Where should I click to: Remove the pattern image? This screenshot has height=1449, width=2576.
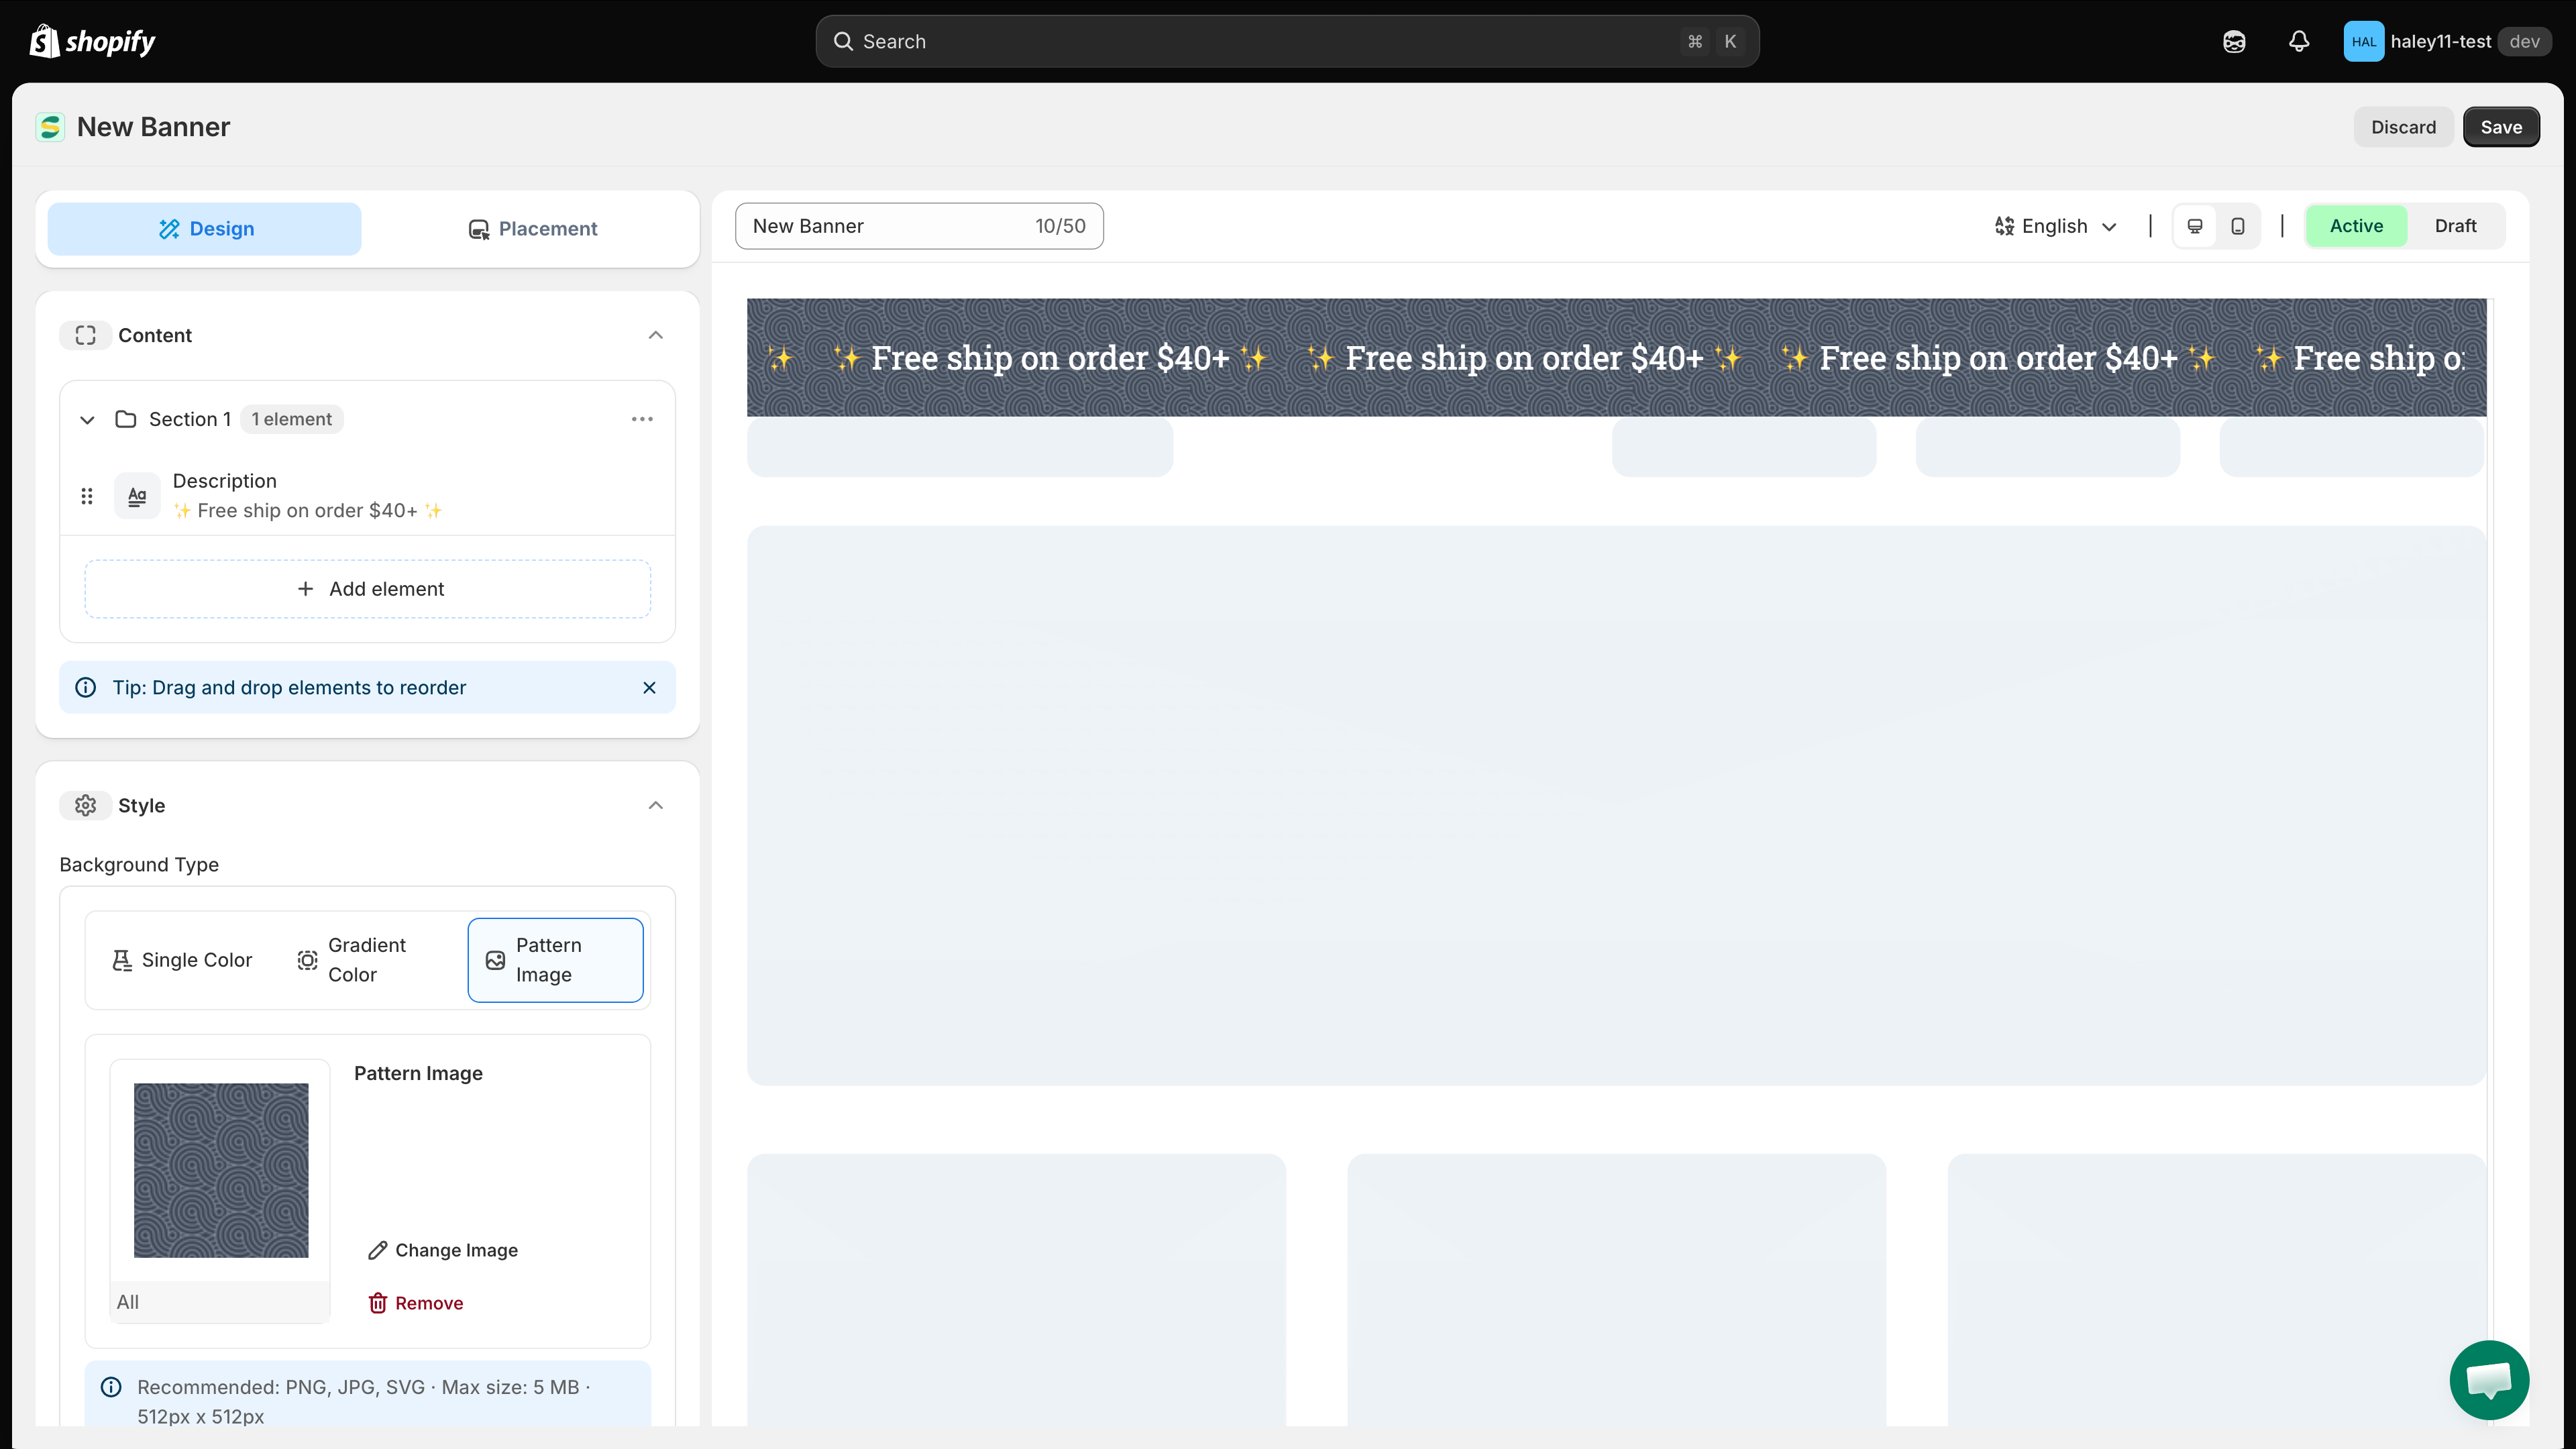tap(416, 1303)
